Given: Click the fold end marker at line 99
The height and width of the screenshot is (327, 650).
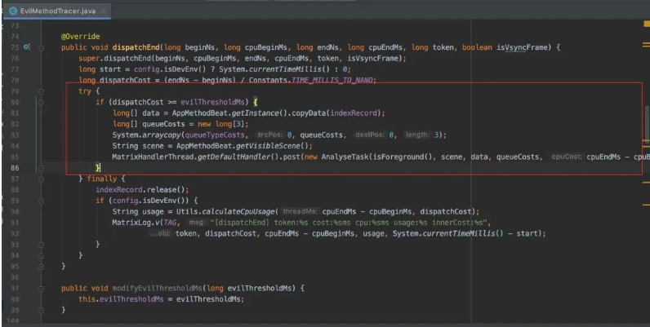Looking at the screenshot, I should (41, 310).
